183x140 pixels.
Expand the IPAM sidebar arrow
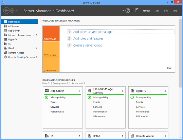click(x=36, y=48)
